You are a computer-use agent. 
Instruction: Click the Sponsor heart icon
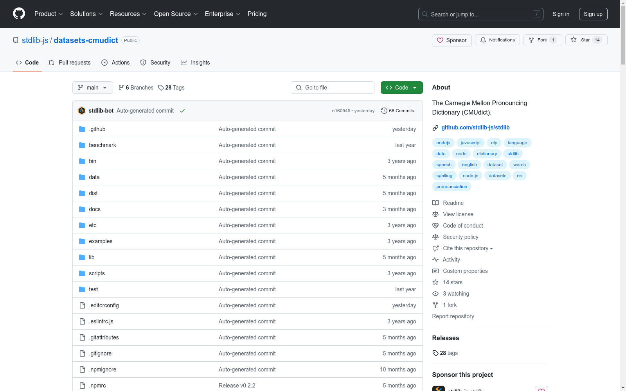[440, 40]
